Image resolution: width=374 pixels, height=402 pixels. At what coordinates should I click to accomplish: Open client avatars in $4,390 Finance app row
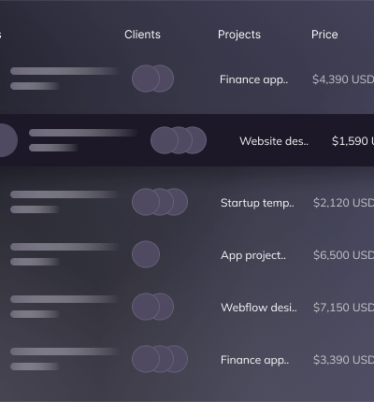pos(152,79)
